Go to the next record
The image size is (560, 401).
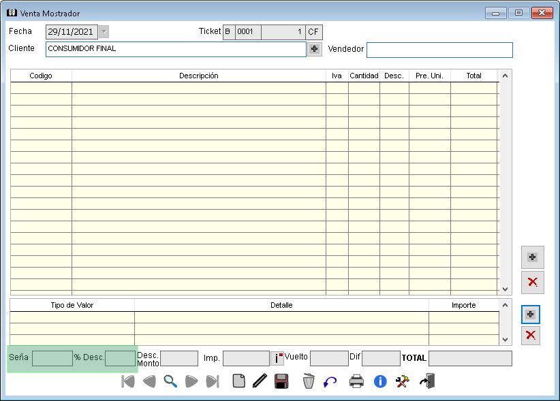point(191,381)
